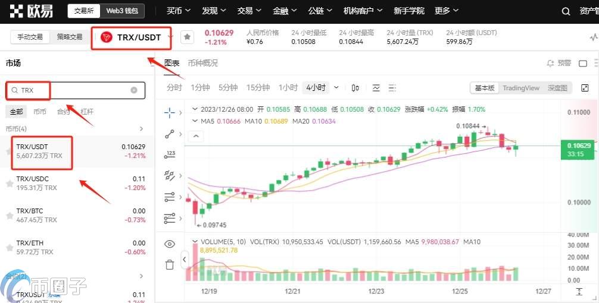599x303 pixels.
Task: Select the 手动交易 mode
Action: pyautogui.click(x=30, y=37)
